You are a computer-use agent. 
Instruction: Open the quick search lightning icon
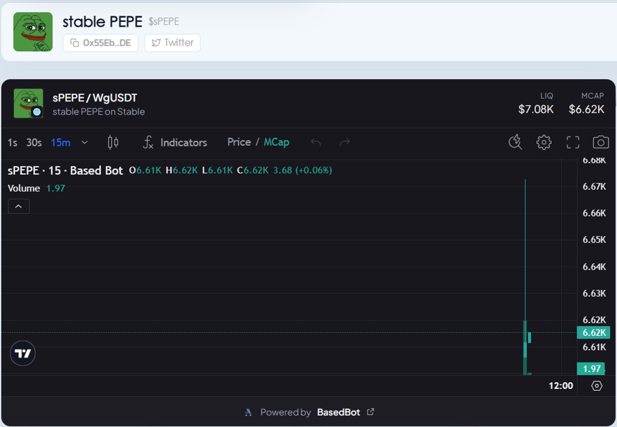click(515, 142)
